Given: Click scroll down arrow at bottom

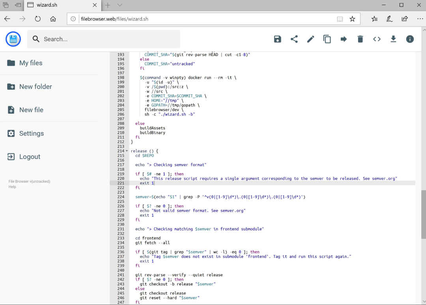Looking at the screenshot, I should pyautogui.click(x=424, y=301).
